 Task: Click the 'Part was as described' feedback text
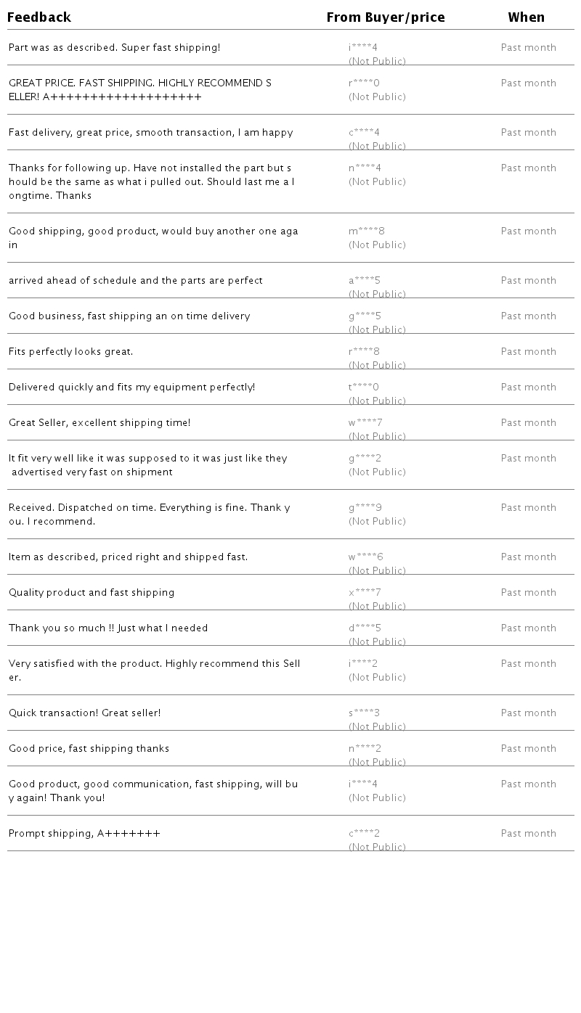tap(114, 48)
